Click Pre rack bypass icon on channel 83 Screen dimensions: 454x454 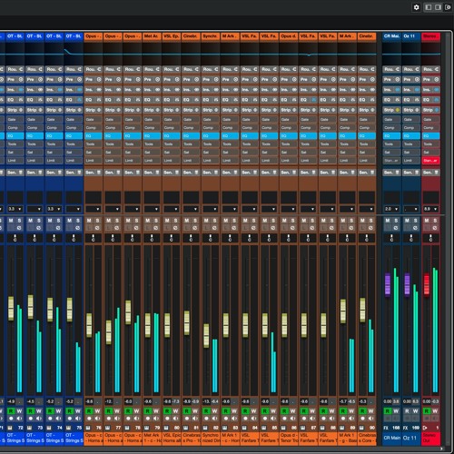tap(235, 79)
